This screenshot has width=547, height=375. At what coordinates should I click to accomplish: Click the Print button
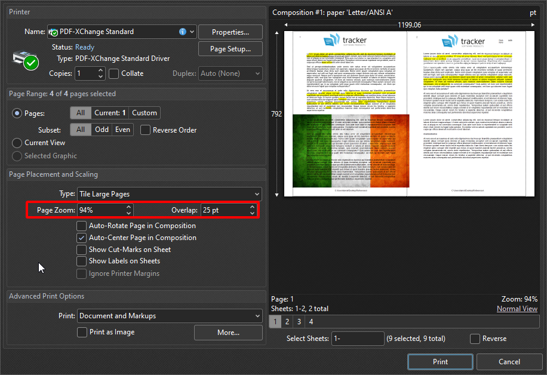point(440,361)
